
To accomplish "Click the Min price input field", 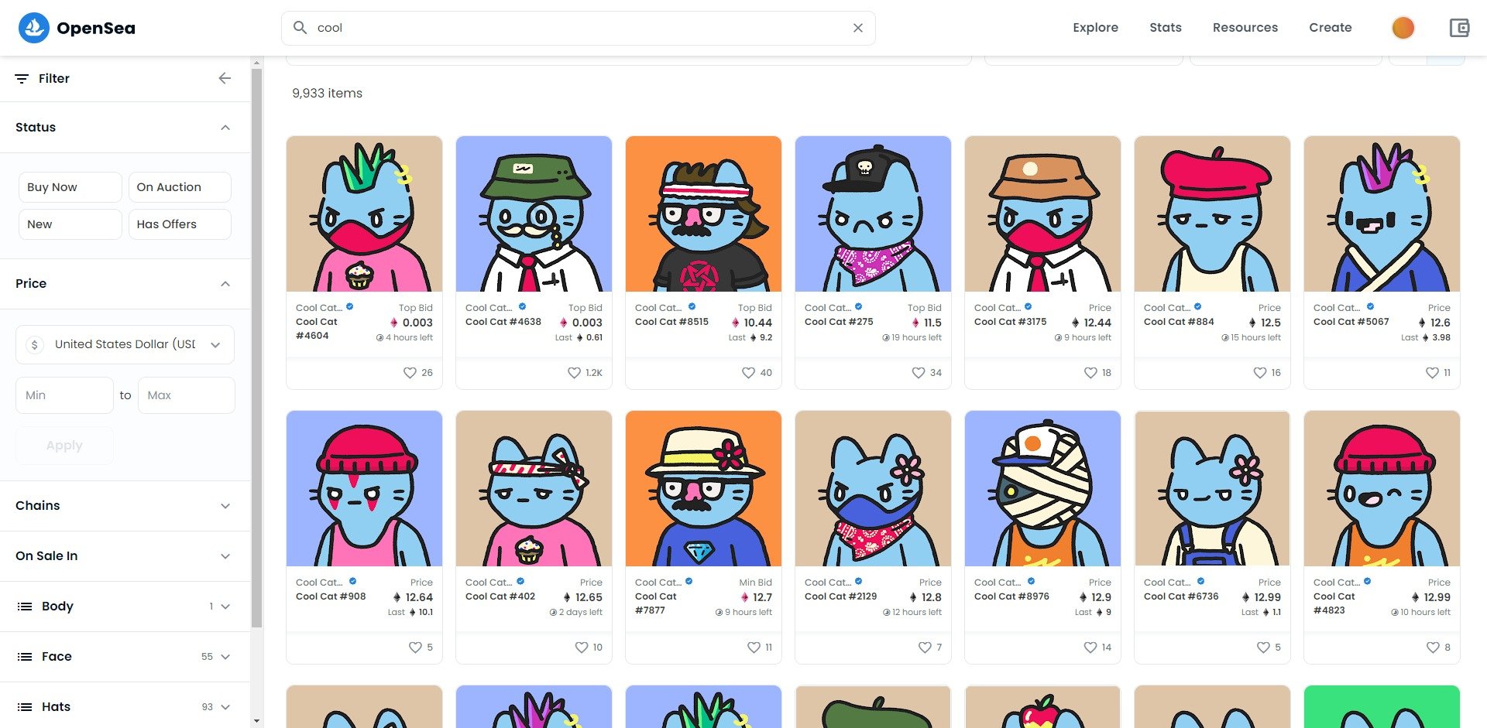I will pos(64,395).
